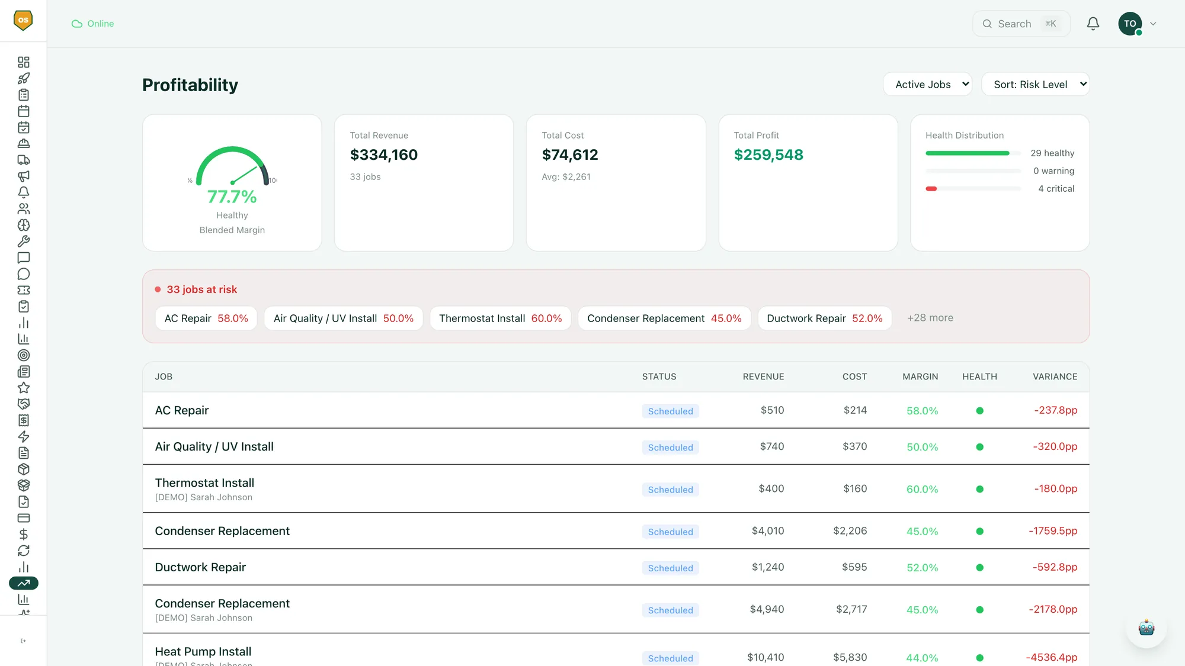Open the hard hat icon in sidebar
Viewport: 1185px width, 666px height.
coord(24,143)
